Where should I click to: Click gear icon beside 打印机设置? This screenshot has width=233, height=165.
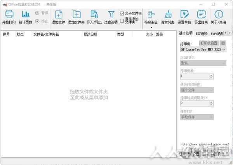point(223,43)
